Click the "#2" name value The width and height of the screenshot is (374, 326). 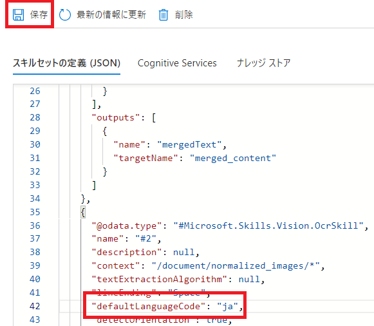coord(145,238)
